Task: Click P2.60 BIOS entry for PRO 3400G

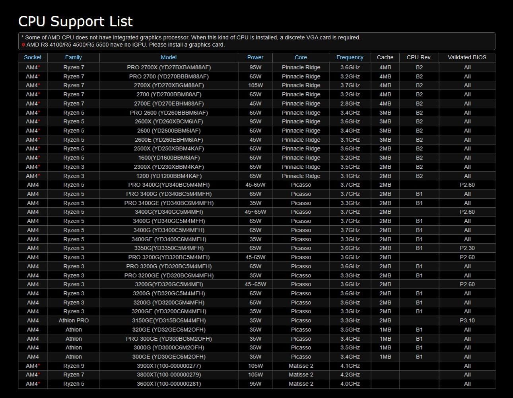Action: pos(467,185)
